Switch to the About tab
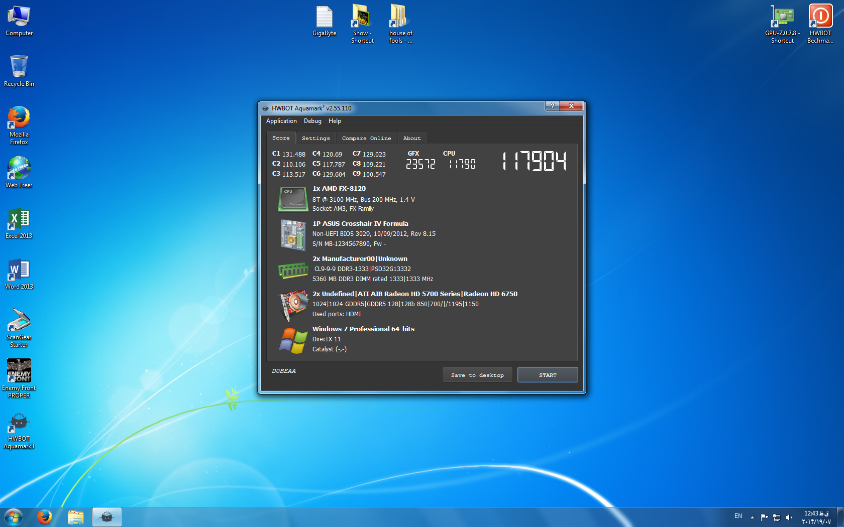The width and height of the screenshot is (844, 527). pyautogui.click(x=412, y=139)
